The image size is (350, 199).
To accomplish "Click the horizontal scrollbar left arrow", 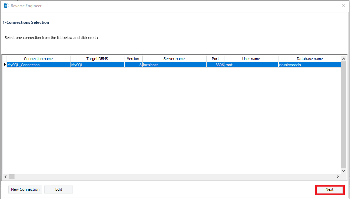I will coord(5,177).
